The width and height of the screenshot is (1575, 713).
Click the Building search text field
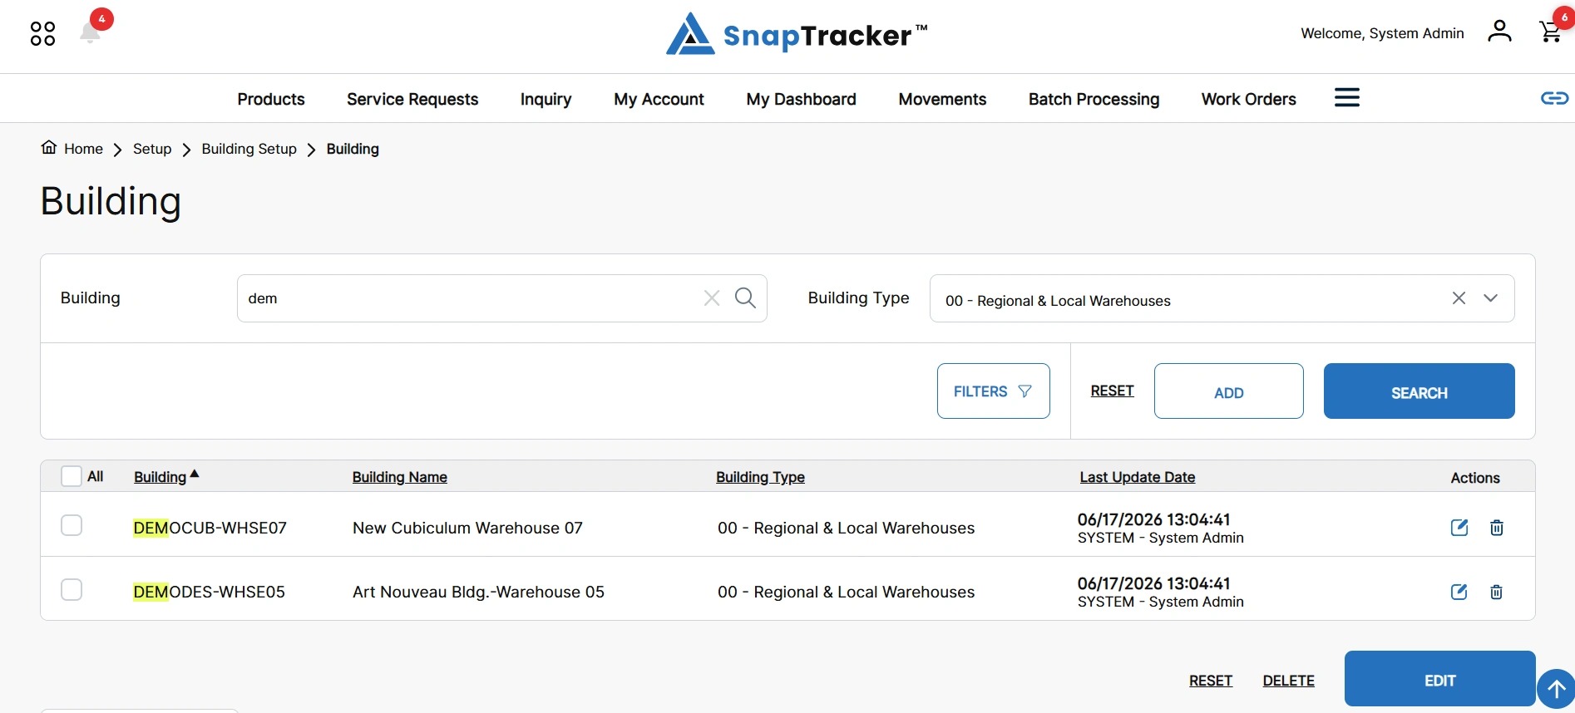(470, 298)
